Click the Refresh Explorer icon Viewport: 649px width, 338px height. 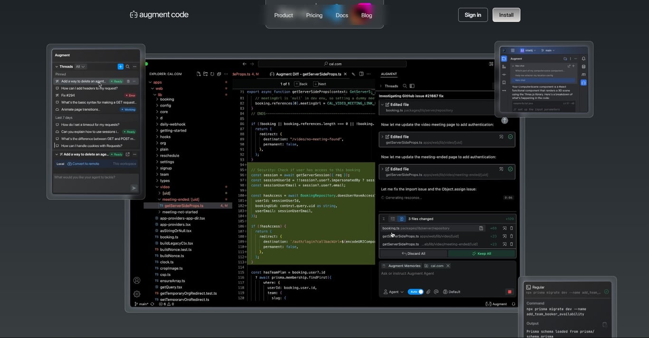[x=212, y=74]
